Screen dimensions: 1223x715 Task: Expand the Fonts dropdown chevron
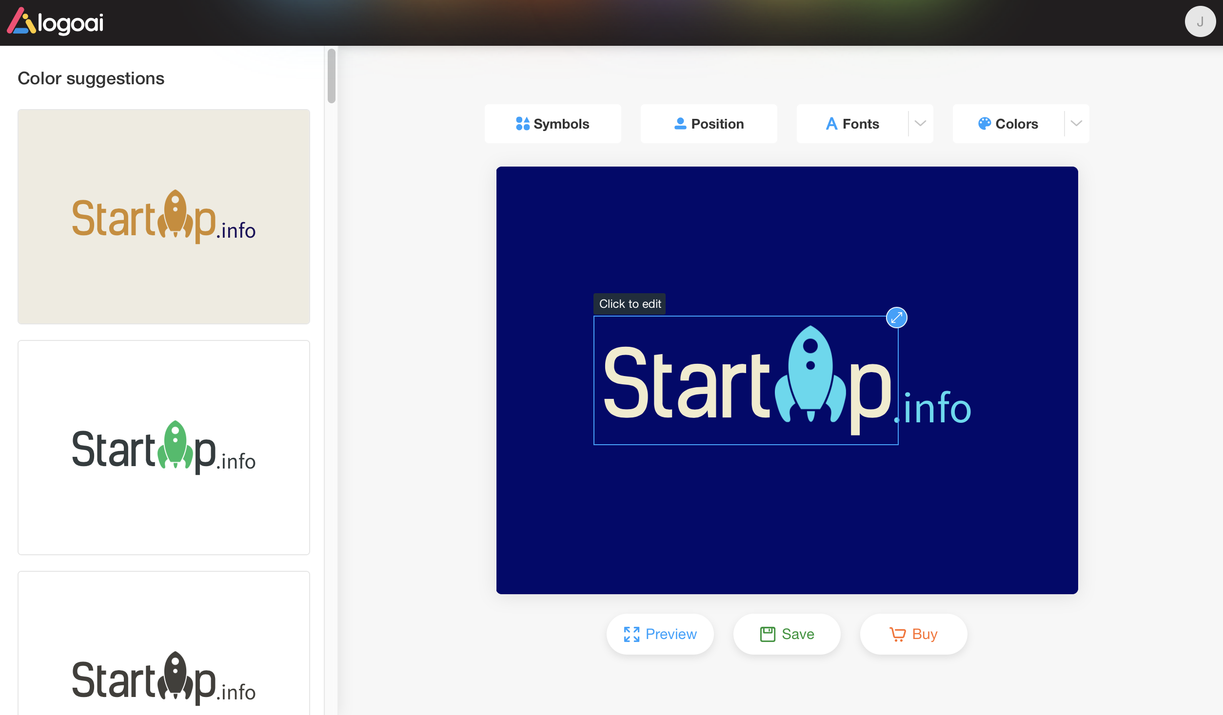point(921,124)
